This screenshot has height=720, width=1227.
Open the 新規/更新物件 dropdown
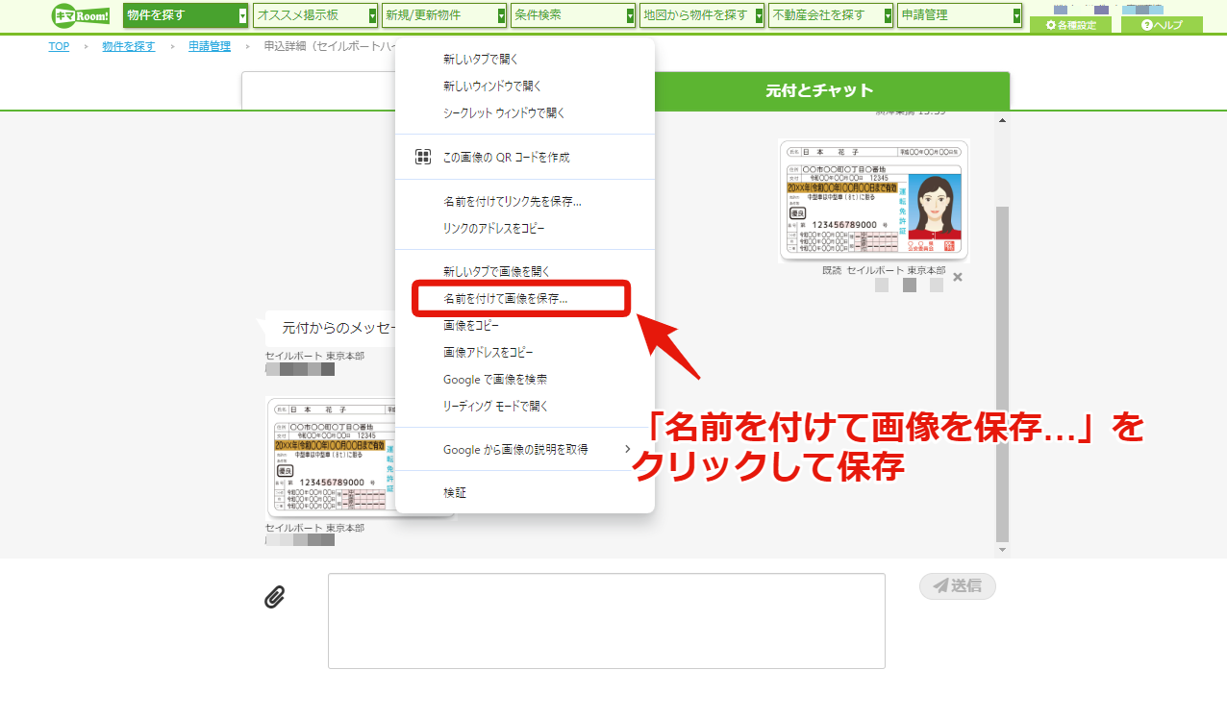(x=444, y=15)
